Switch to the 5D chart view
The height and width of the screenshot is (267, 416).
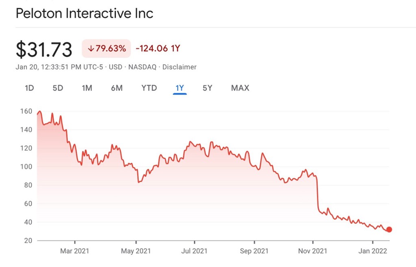(57, 88)
